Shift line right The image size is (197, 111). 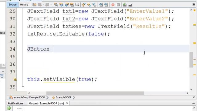pyautogui.click(x=106, y=5)
